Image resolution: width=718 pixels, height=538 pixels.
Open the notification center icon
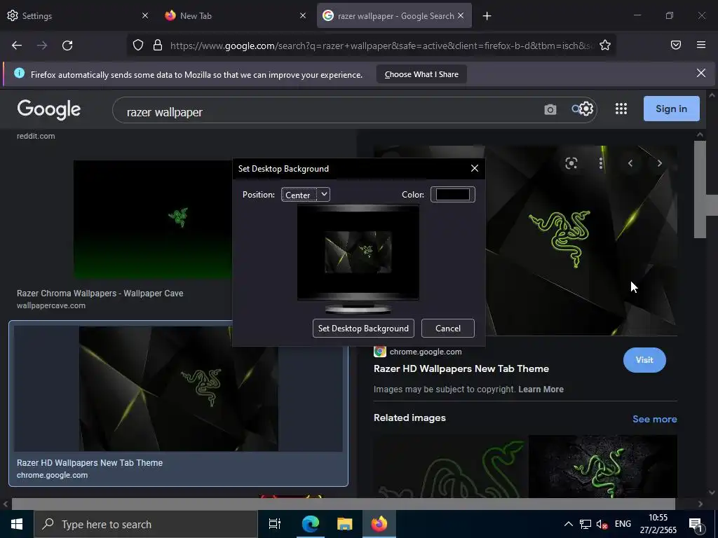click(696, 525)
